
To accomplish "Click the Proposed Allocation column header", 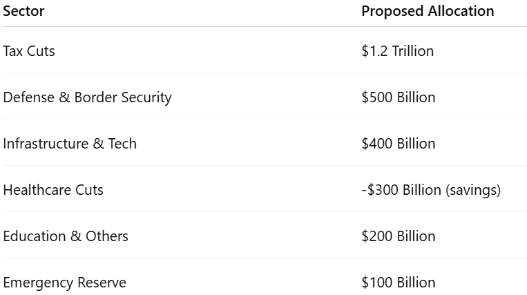I will pos(428,11).
